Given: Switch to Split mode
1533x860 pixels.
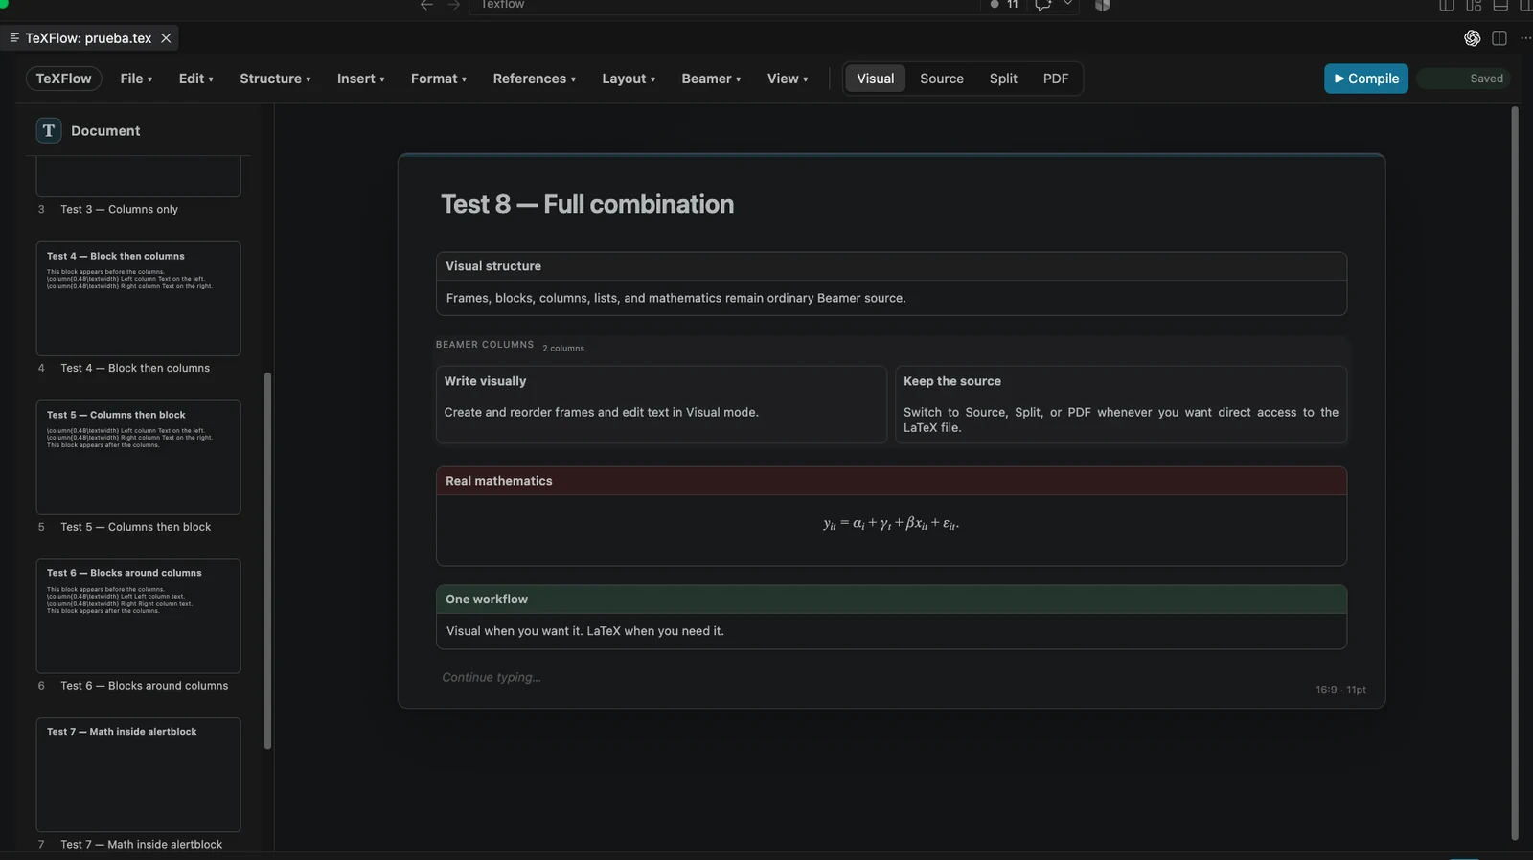Looking at the screenshot, I should click(1003, 79).
